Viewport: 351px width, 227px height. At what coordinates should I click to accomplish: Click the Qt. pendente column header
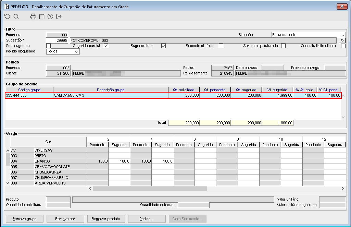215,90
